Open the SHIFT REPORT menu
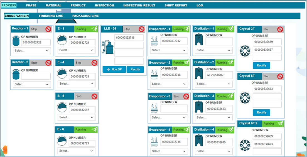 (176, 6)
